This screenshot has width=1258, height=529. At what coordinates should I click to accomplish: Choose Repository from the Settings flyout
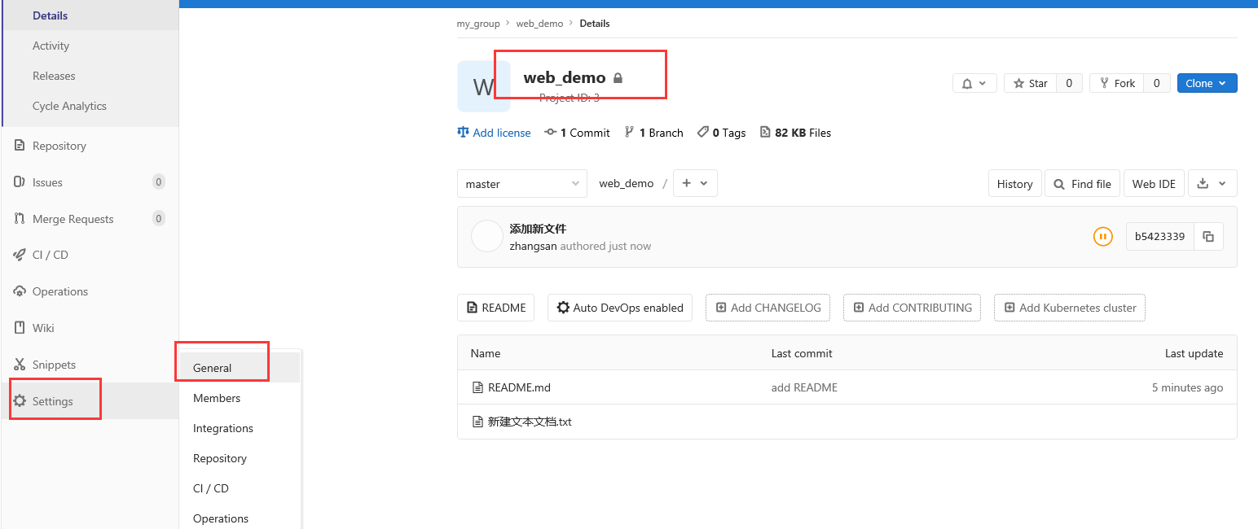click(240, 458)
